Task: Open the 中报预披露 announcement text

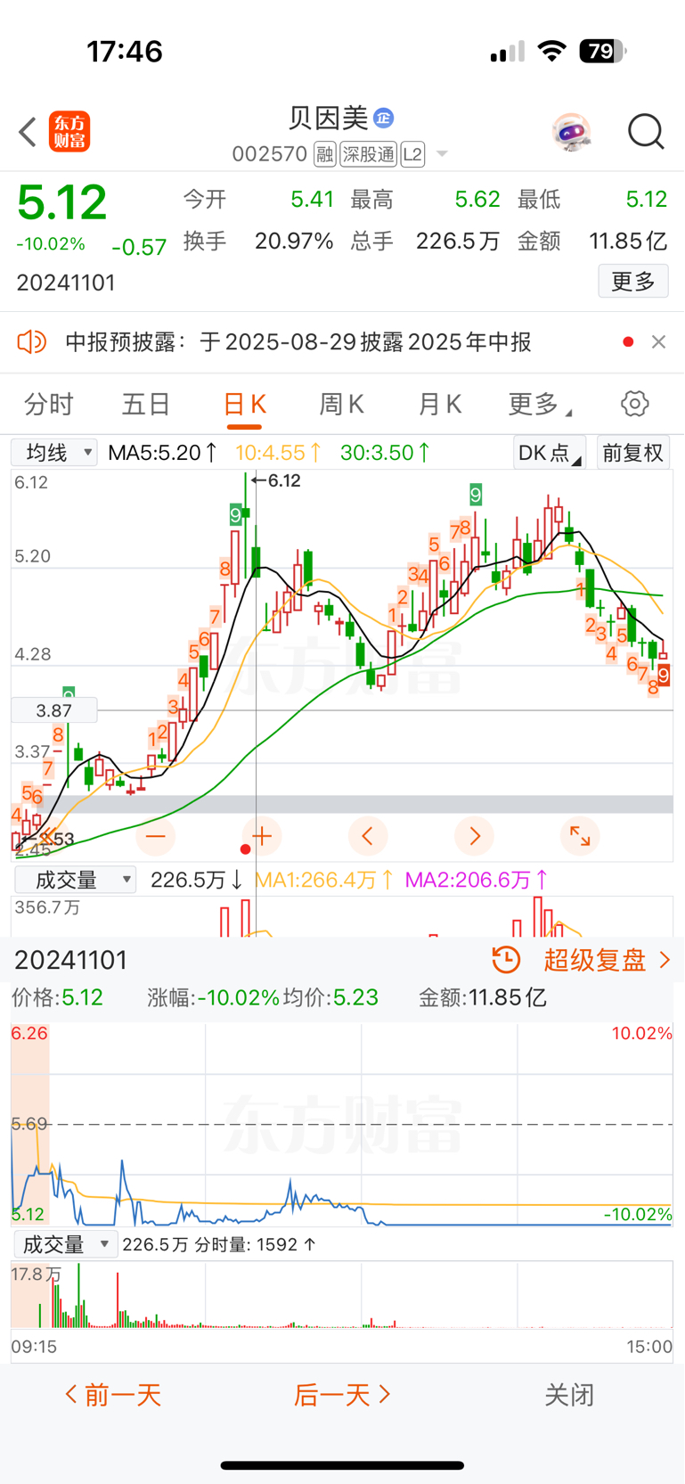Action: (298, 342)
